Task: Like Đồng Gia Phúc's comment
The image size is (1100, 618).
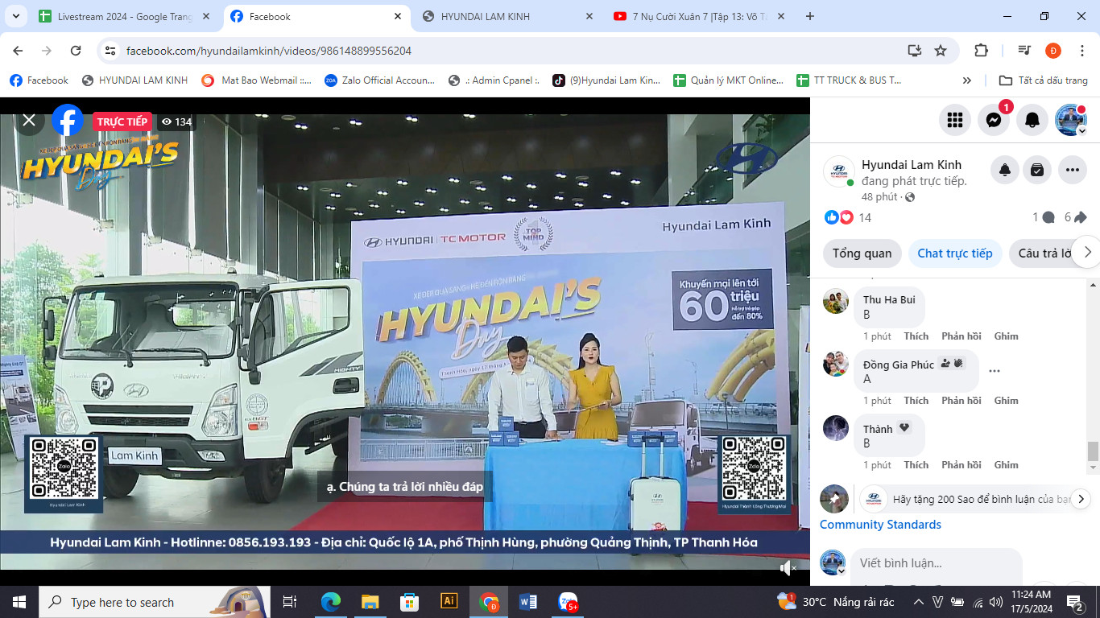Action: click(916, 401)
